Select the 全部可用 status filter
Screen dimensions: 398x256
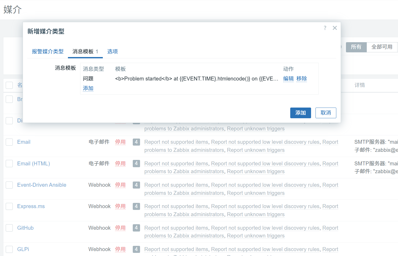click(x=382, y=47)
